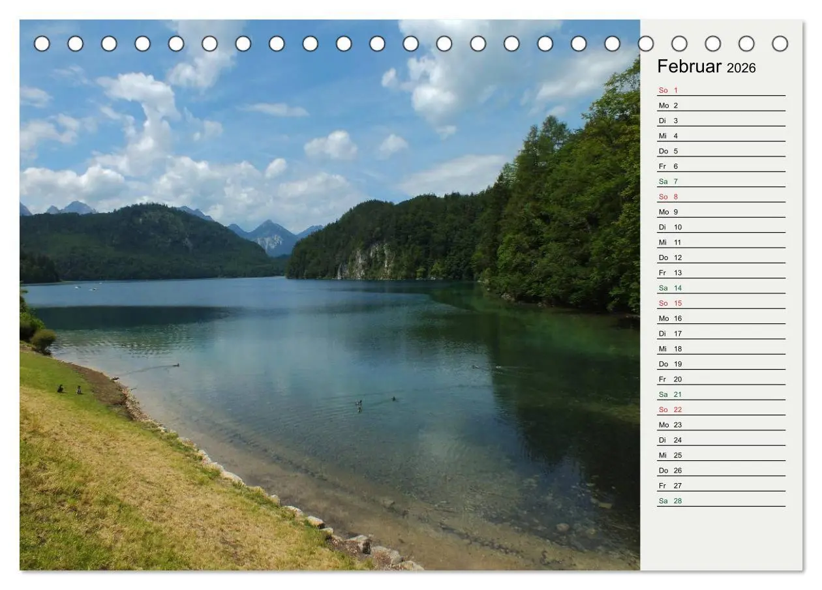
Task: Select the 'So 22' date row
Action: tap(721, 409)
